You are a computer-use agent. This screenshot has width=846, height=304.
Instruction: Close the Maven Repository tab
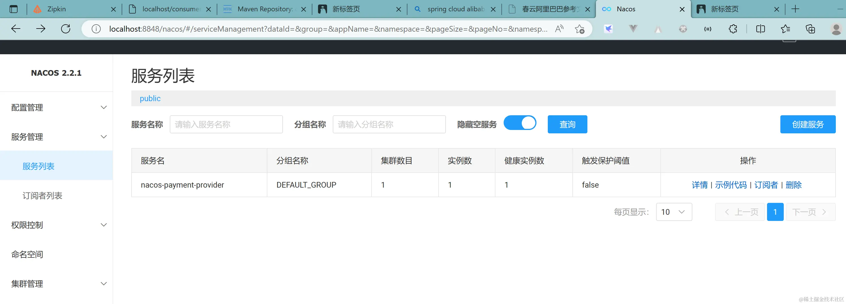(x=303, y=9)
